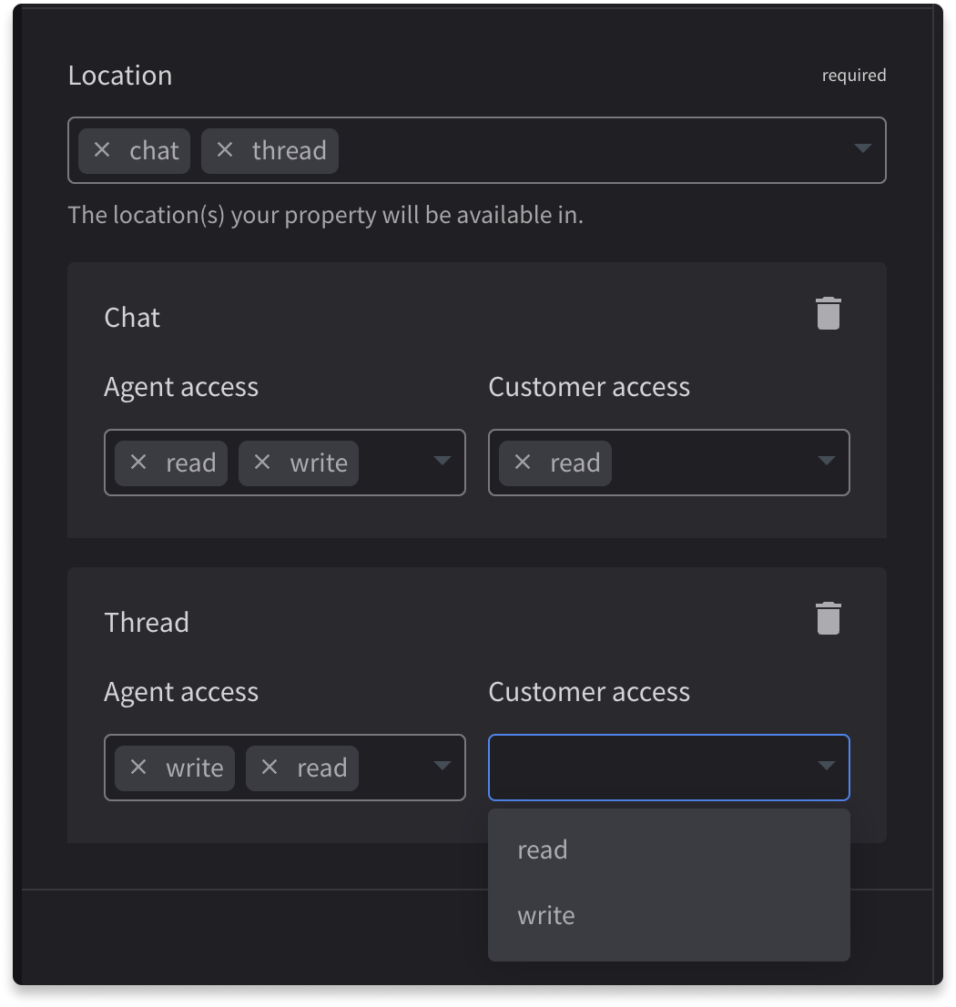Remove the "thread" chip from Location
Screen dimensions: 956x1007
(225, 150)
